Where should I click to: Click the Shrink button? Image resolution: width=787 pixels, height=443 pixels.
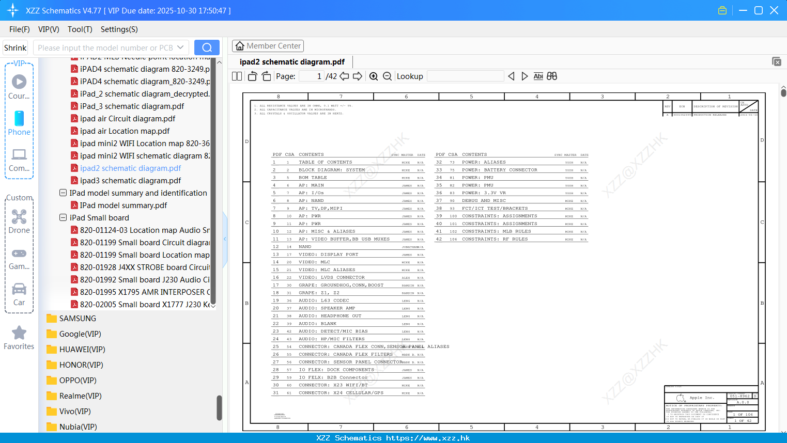(x=15, y=48)
